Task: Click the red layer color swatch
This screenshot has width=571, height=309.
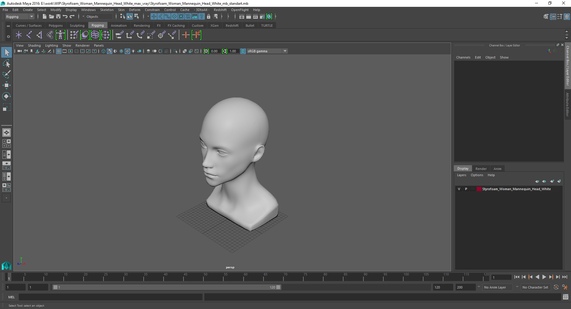Action: coord(479,189)
